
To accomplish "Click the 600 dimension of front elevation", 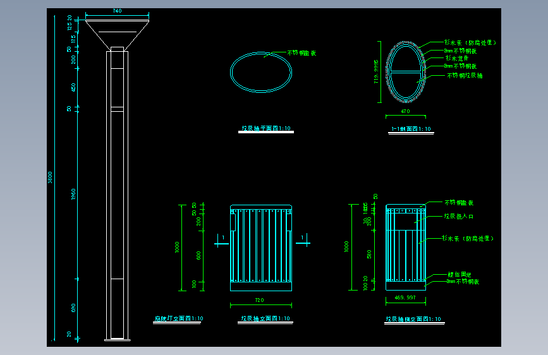I will [x=198, y=255].
